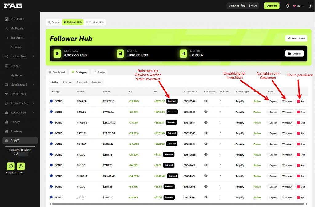
Task: Click the Total Invested pie icon
Action: pos(57,54)
